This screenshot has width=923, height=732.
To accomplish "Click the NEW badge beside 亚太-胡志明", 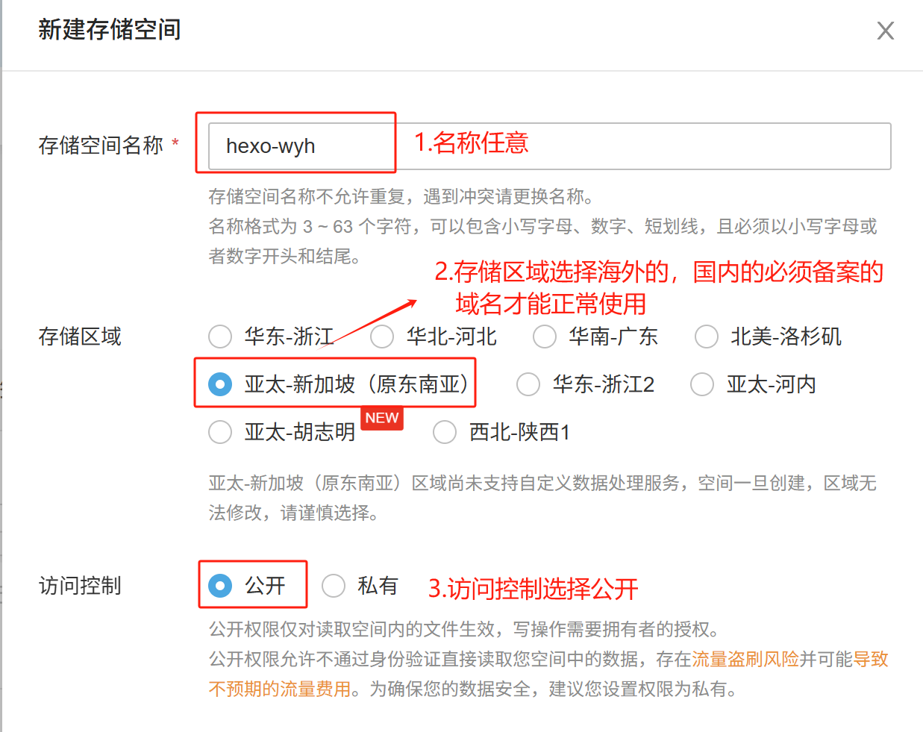I will 382,418.
